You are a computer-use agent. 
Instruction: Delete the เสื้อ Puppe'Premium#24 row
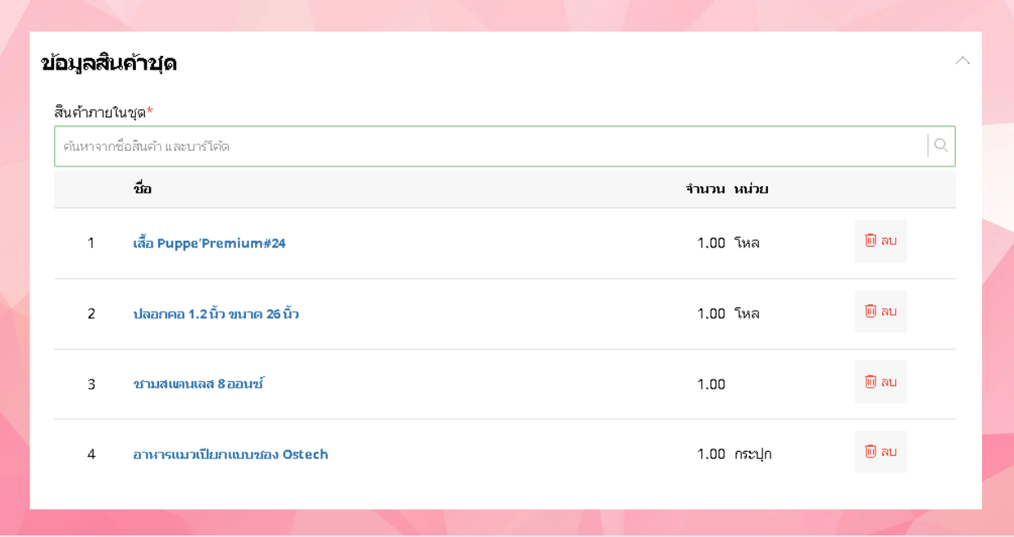coord(880,241)
